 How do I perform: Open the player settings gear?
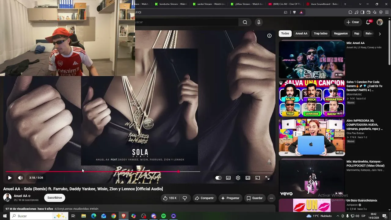tap(238, 178)
